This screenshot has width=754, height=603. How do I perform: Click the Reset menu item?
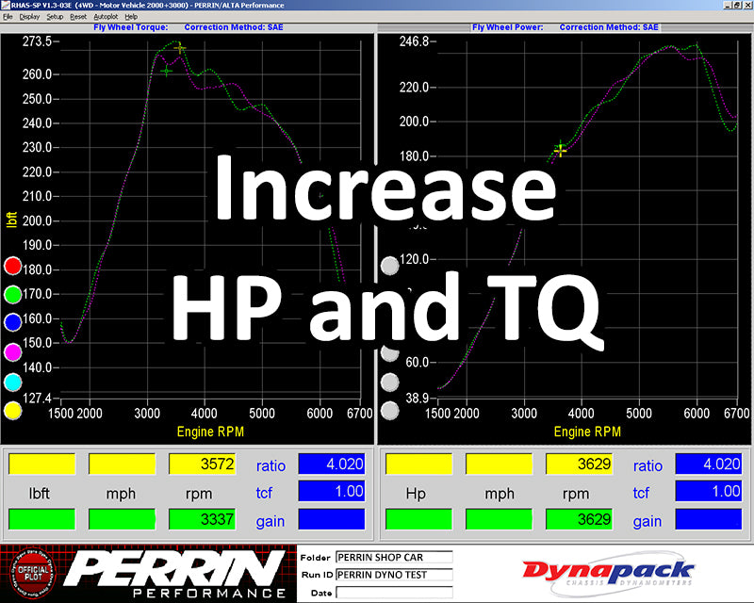78,17
